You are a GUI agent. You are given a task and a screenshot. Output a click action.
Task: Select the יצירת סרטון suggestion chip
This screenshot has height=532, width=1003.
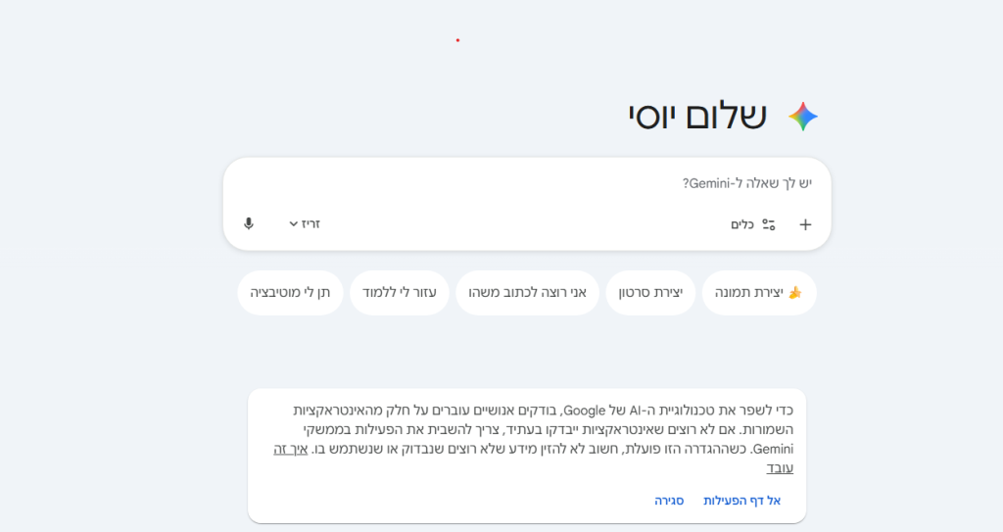point(650,293)
